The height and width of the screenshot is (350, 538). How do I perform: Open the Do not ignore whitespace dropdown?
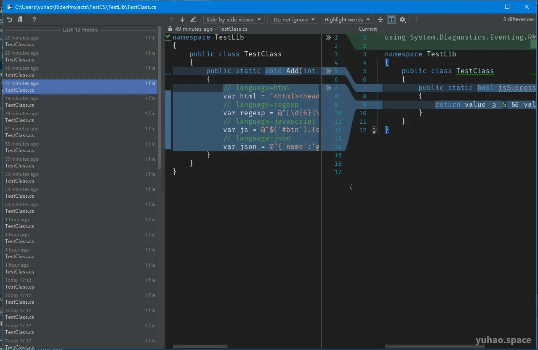[x=294, y=19]
